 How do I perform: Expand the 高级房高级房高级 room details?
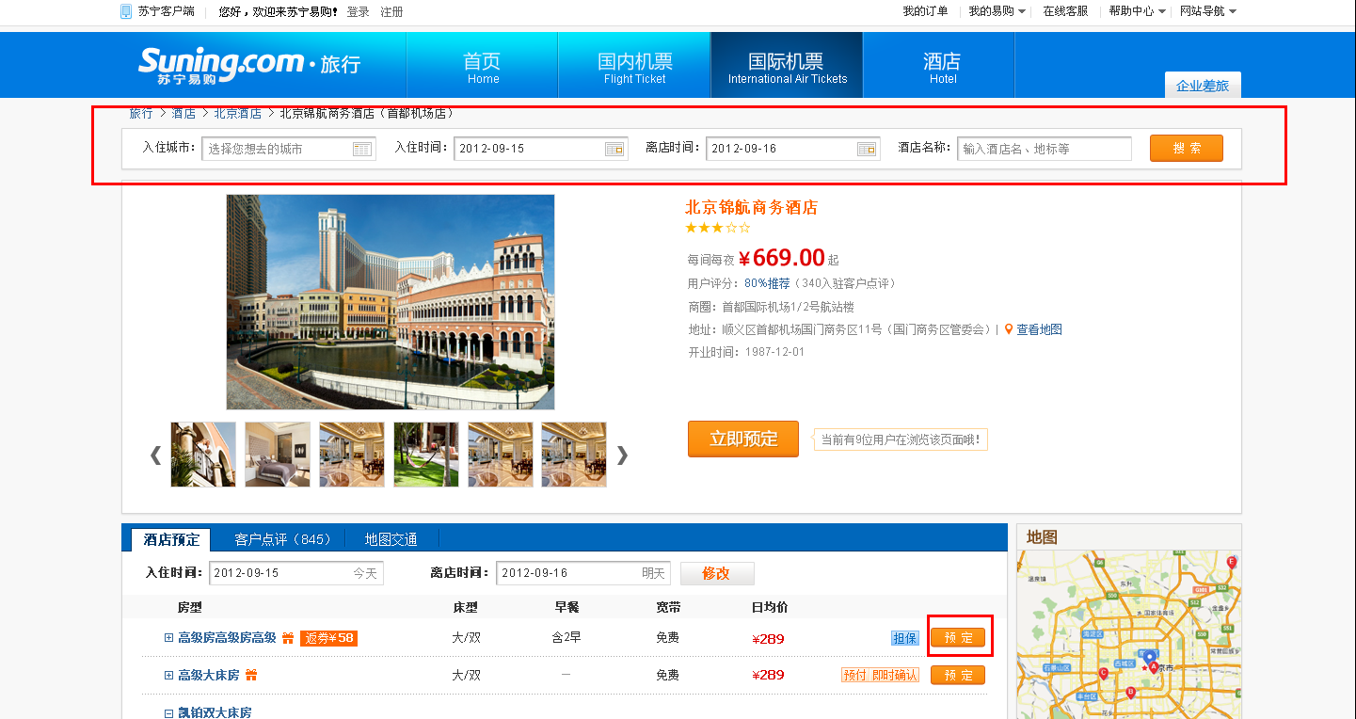pos(169,638)
